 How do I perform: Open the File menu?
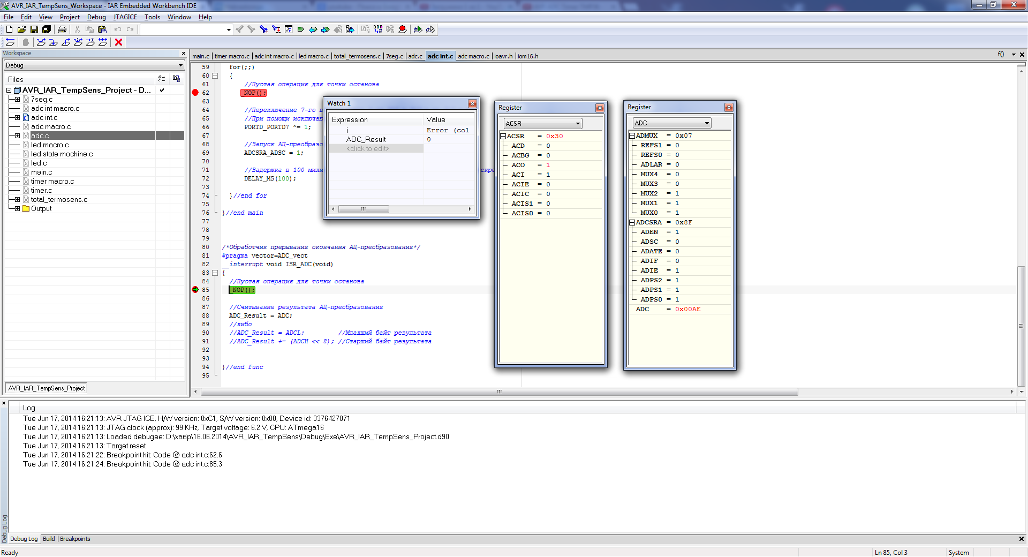(x=9, y=17)
